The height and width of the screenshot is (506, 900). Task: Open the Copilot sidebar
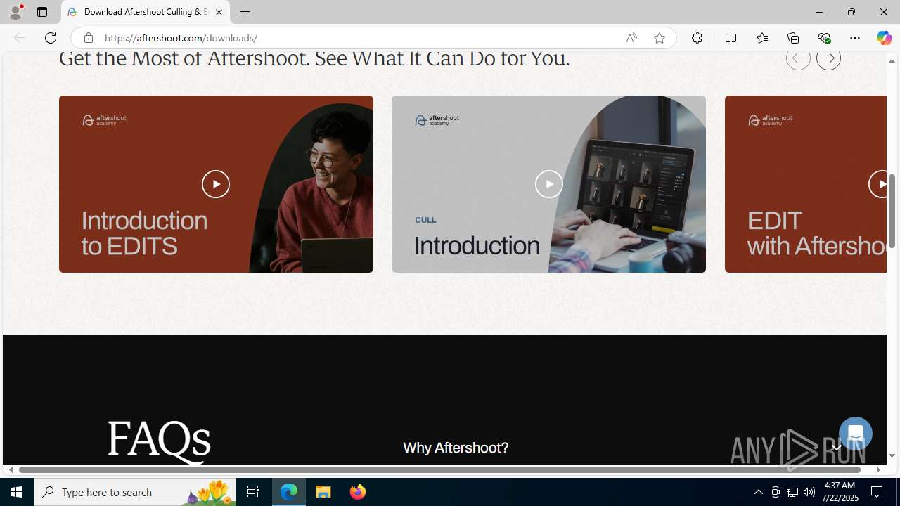[x=884, y=38]
